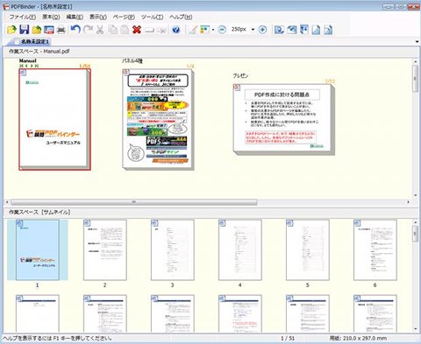The width and height of the screenshot is (421, 344).
Task: Open the ツール(T) menu
Action: 152,17
